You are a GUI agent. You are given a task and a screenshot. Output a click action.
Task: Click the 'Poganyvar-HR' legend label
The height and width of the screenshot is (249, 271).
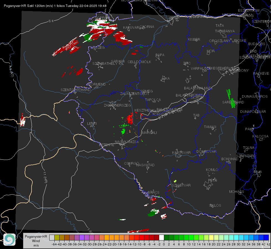click(36, 237)
